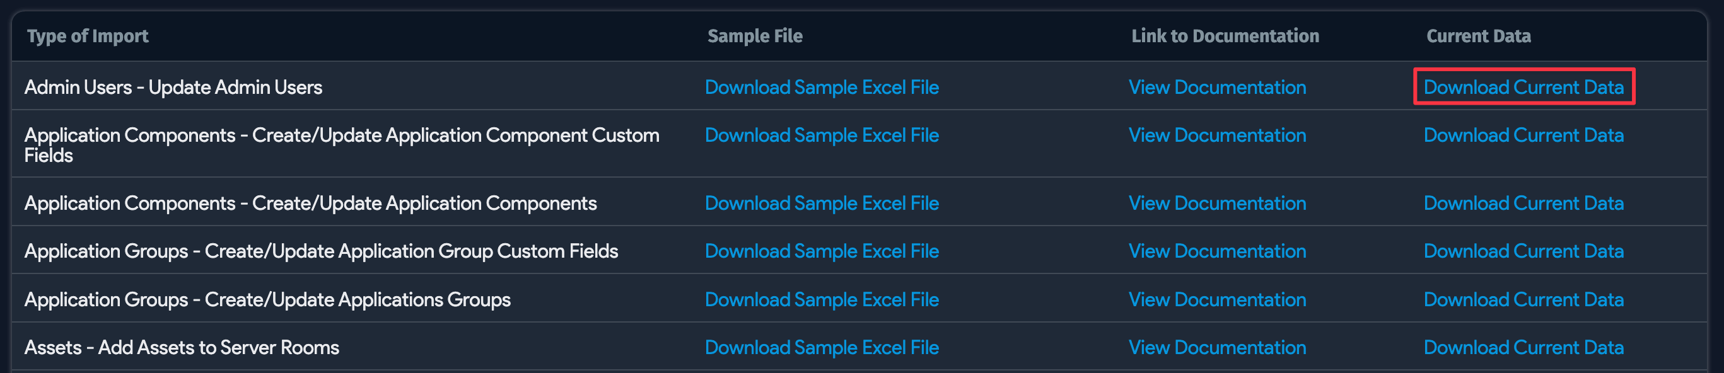View Documentation for Application Component Custom Fields
Image resolution: width=1724 pixels, height=373 pixels.
tap(1217, 135)
